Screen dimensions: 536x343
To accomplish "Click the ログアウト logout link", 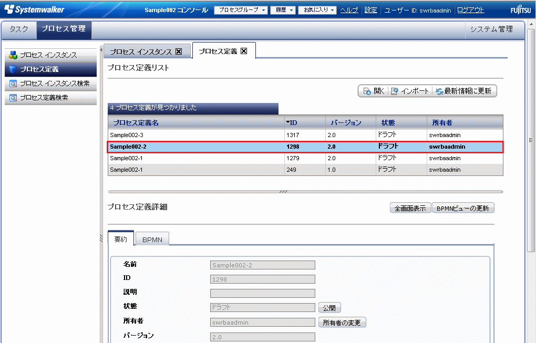I will tap(470, 10).
